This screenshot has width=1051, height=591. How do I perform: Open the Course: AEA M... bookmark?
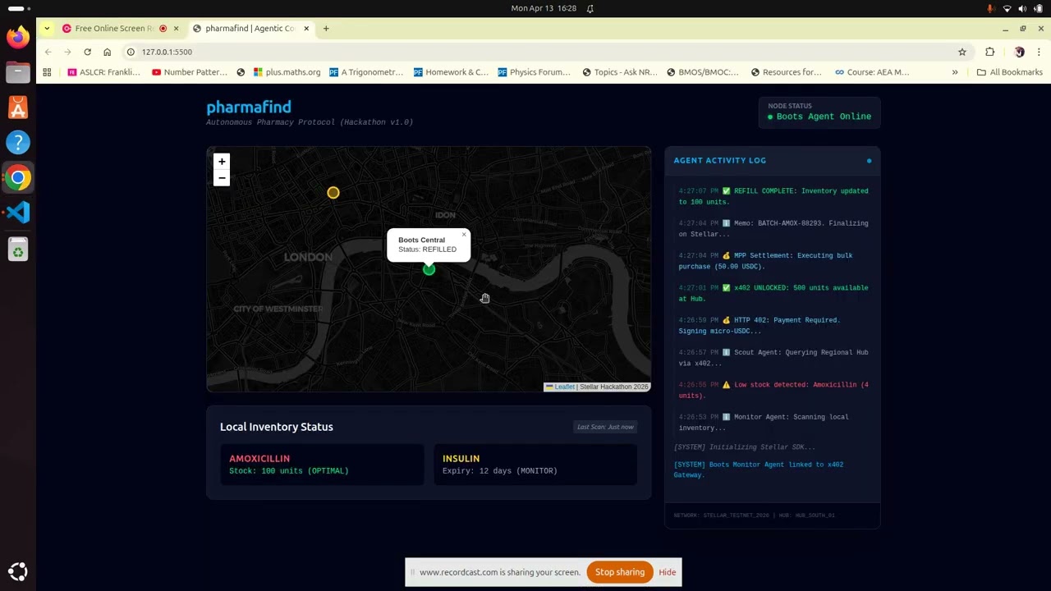click(872, 72)
